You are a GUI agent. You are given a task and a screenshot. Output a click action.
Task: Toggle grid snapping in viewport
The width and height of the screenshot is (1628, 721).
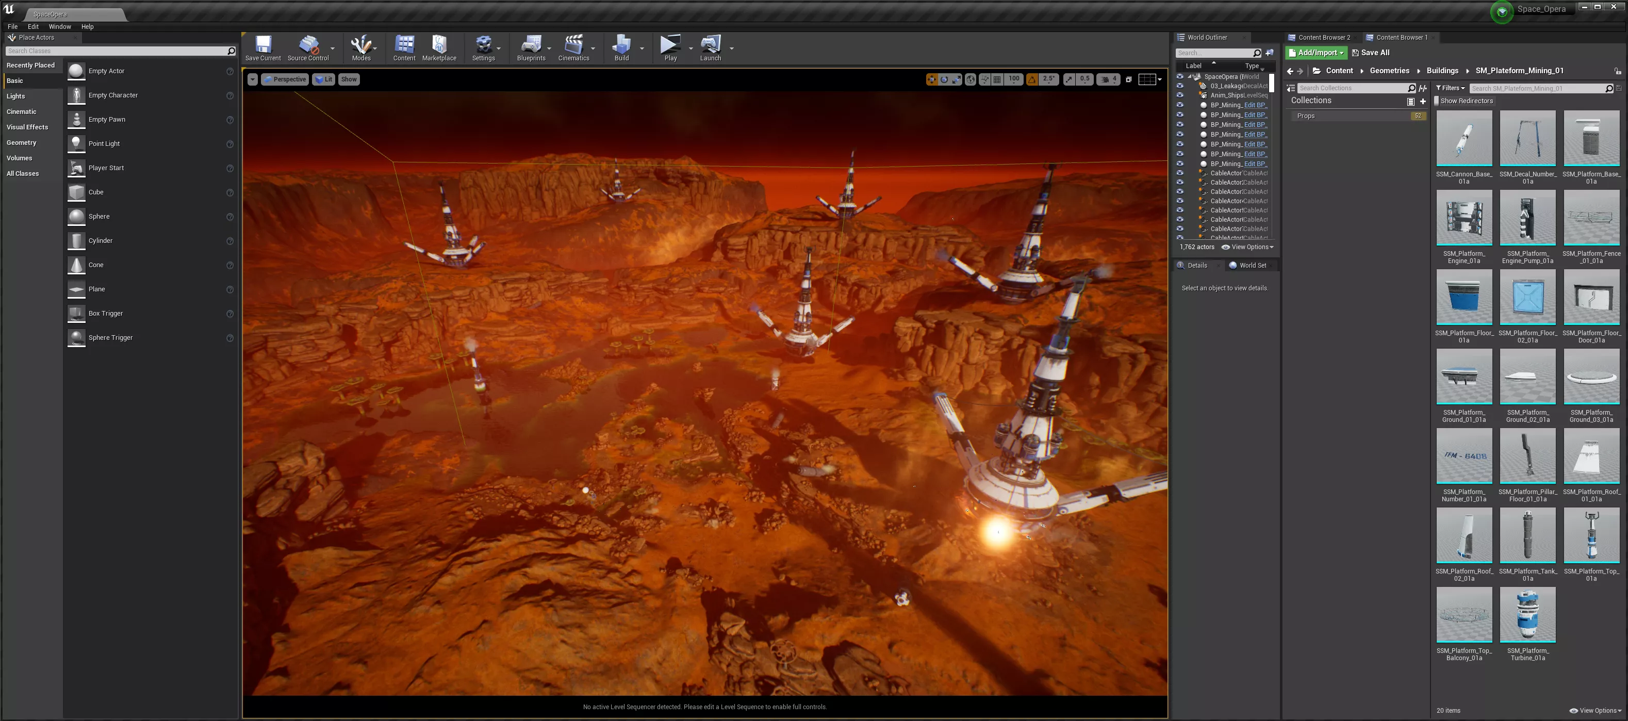(997, 79)
